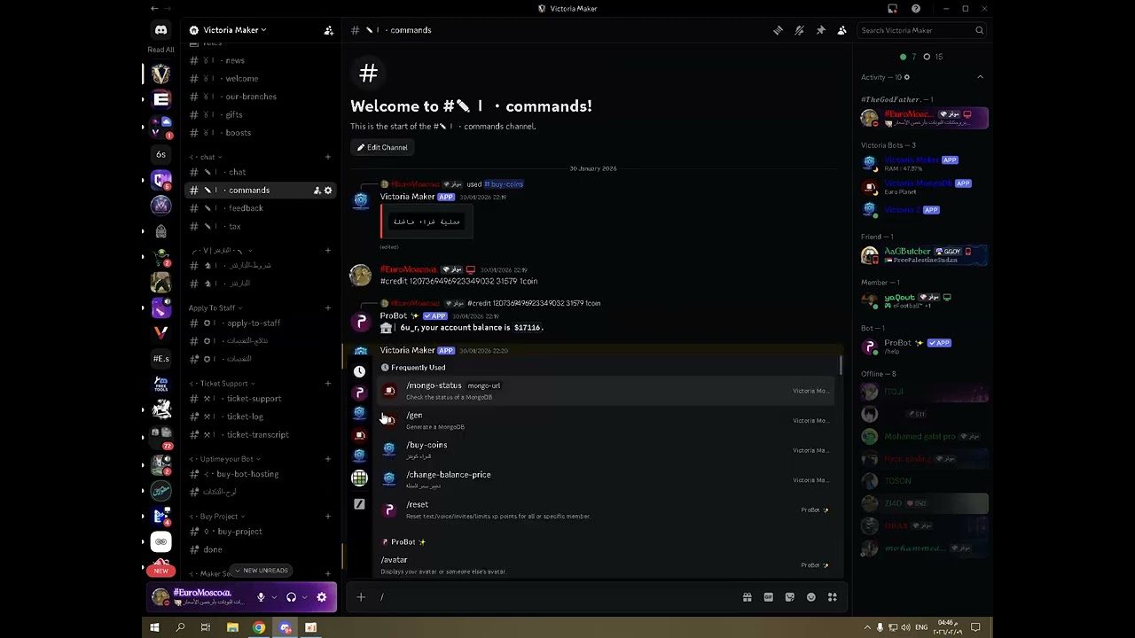Jump to NEW UNREADS pill
1135x638 pixels.
click(261, 571)
